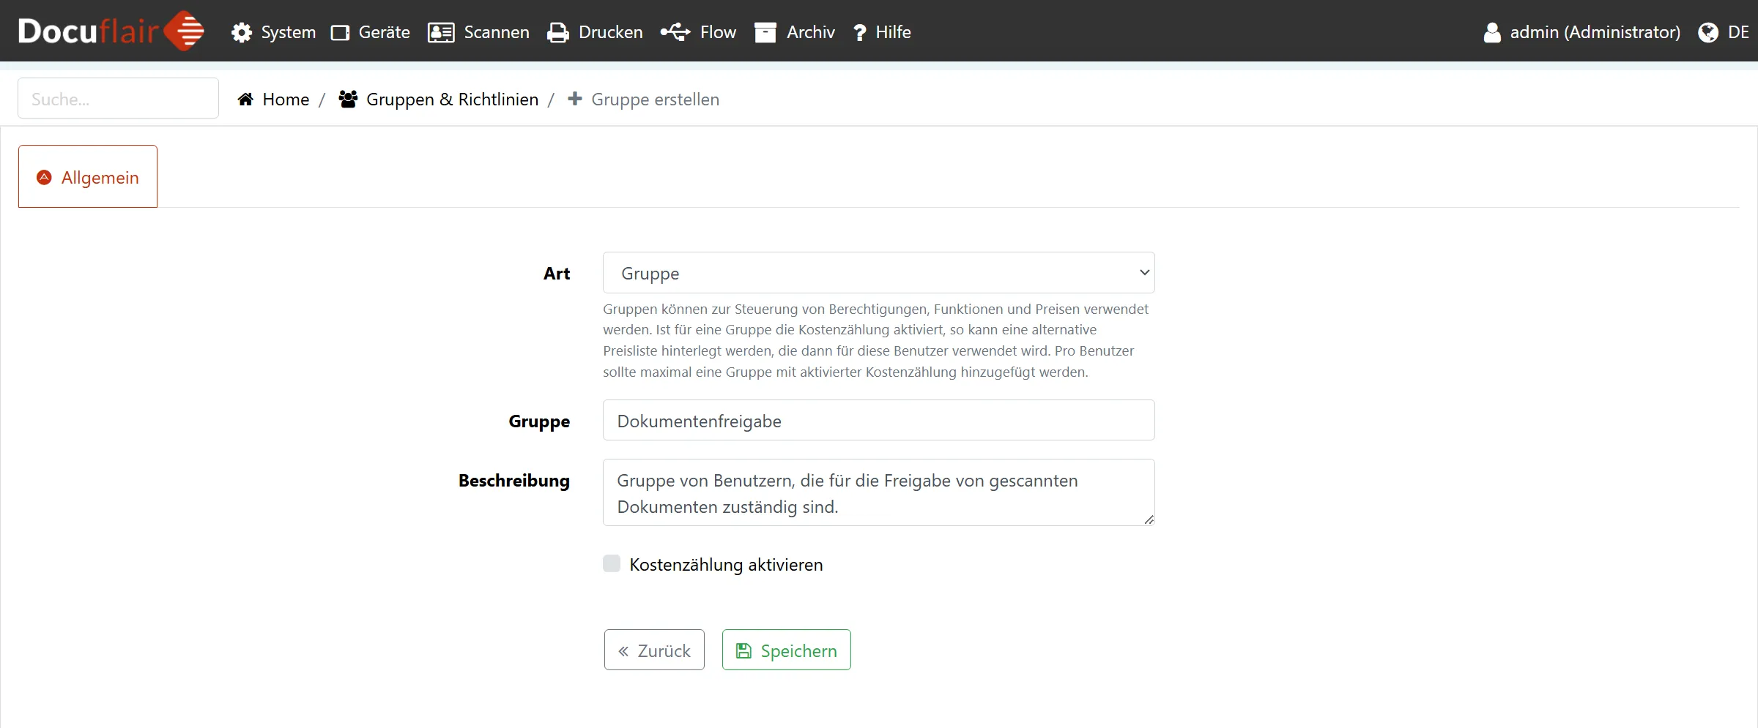The image size is (1758, 728).
Task: Focus the Beschreibung text area
Action: click(x=878, y=492)
